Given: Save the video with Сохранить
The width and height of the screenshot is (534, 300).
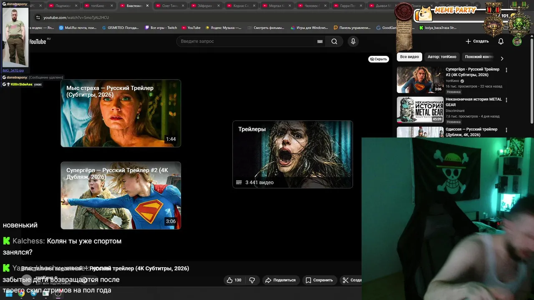Looking at the screenshot, I should [x=319, y=280].
